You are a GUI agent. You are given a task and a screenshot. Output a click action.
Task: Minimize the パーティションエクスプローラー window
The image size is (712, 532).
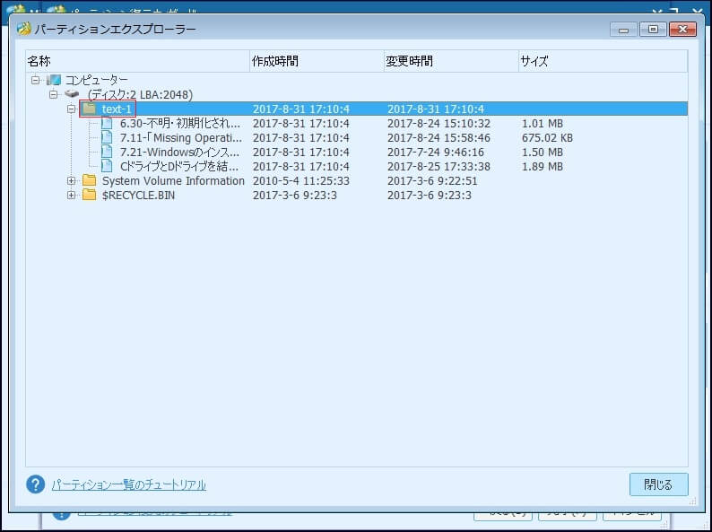coord(623,30)
